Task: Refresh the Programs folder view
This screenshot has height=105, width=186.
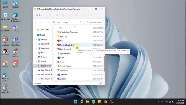Action: pos(80,22)
